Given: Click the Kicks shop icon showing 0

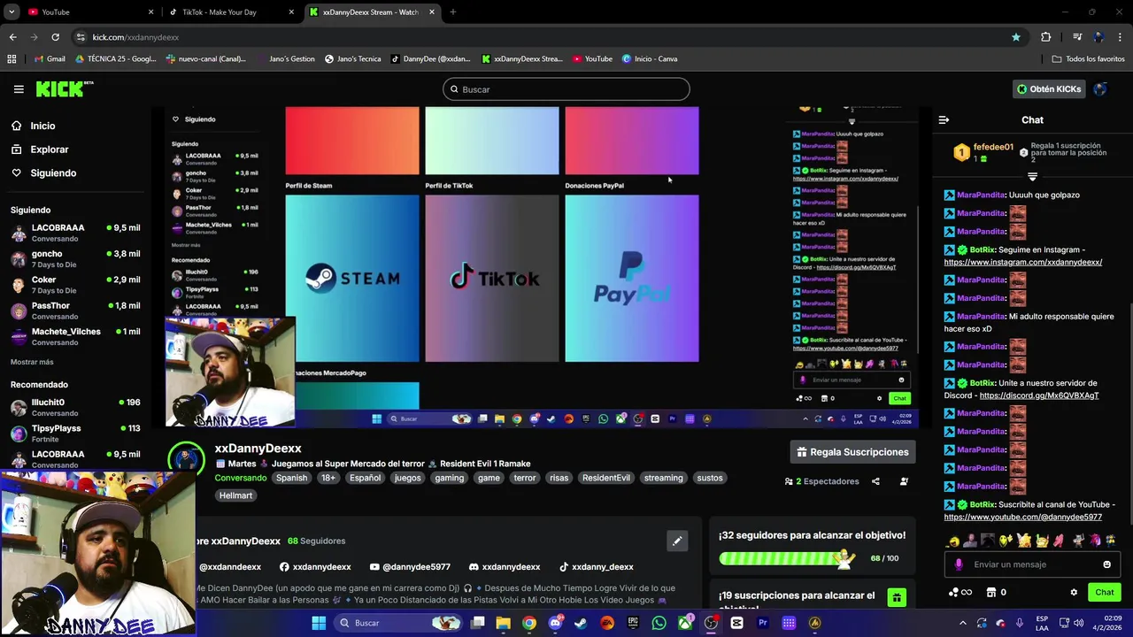Looking at the screenshot, I should pyautogui.click(x=997, y=593).
